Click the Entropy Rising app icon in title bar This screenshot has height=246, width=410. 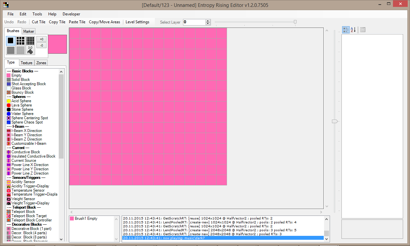point(6,5)
